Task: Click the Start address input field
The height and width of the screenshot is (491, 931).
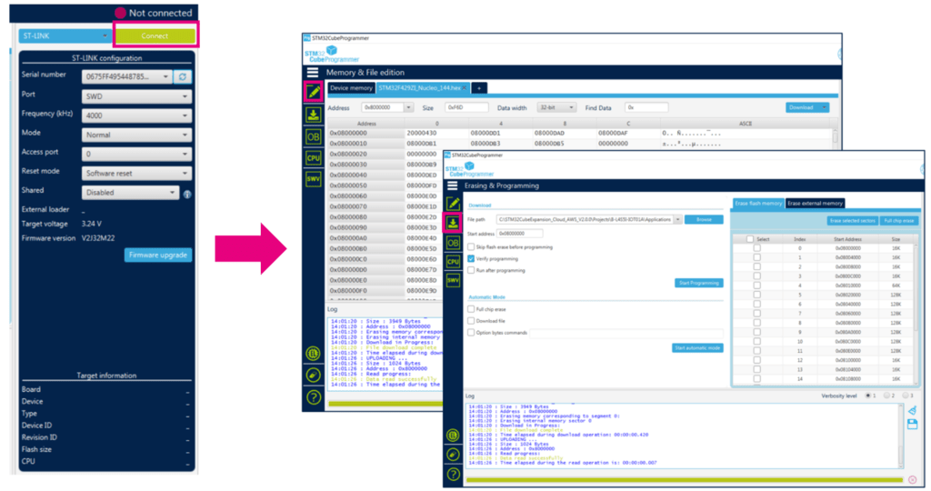Action: [x=519, y=235]
